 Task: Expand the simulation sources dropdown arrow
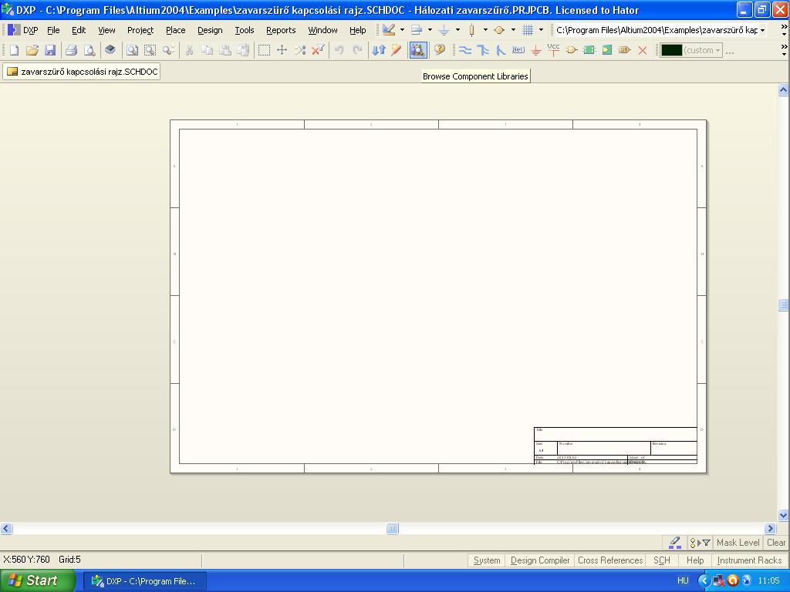pos(513,30)
